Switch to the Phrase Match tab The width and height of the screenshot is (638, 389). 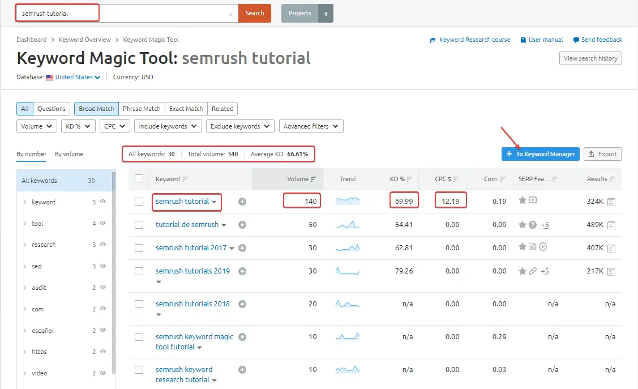click(x=141, y=108)
